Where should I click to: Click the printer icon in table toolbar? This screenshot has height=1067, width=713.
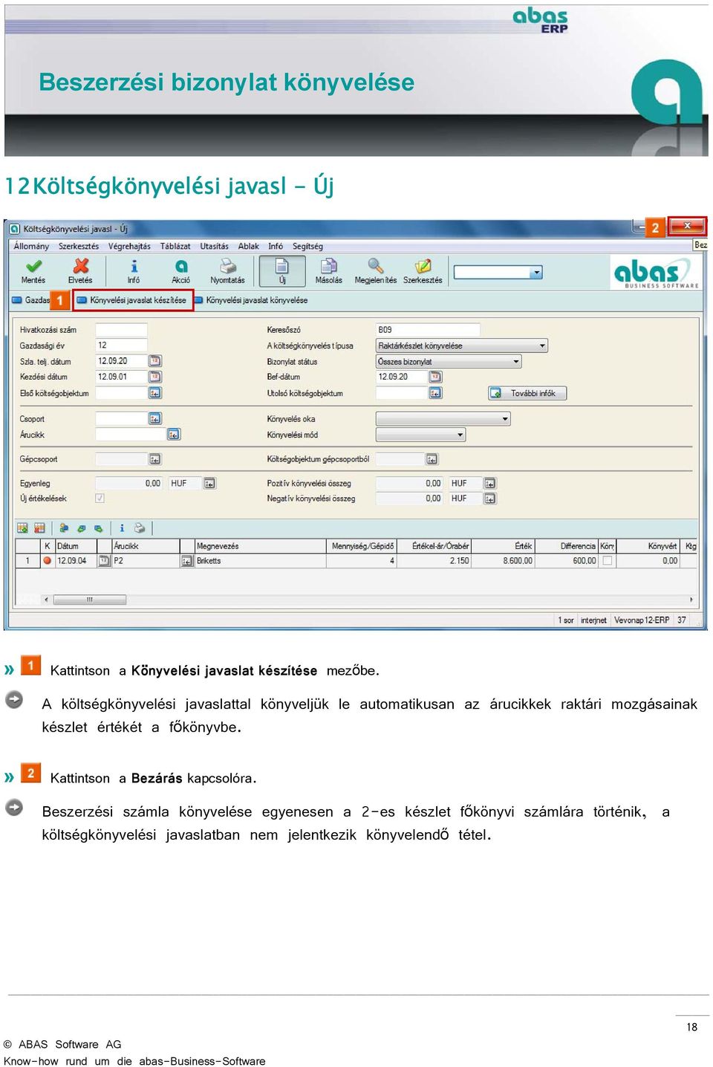point(140,528)
